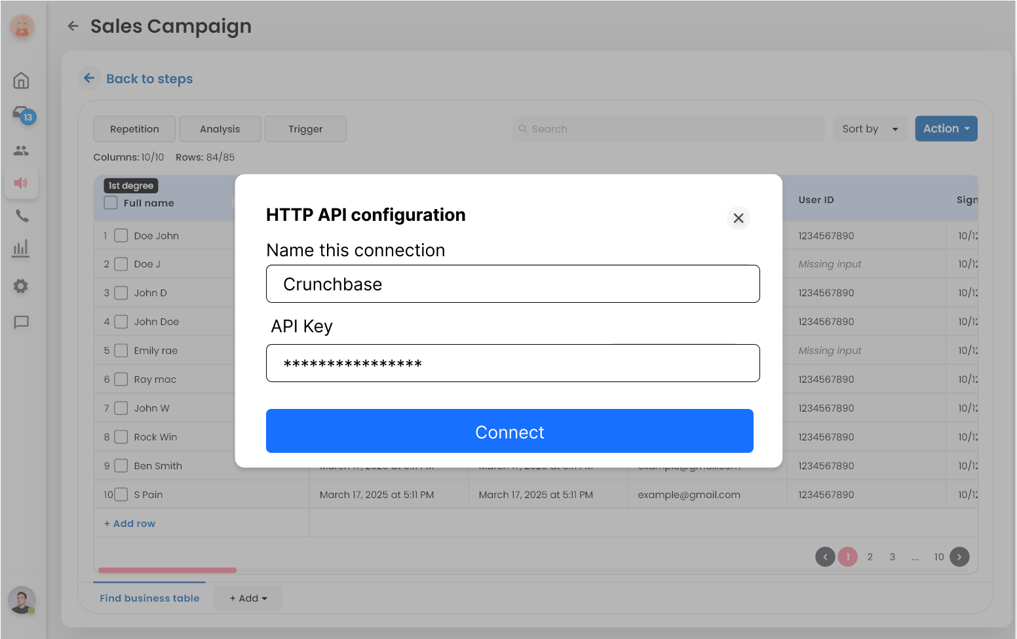The width and height of the screenshot is (1017, 639).
Task: Go to page 3 in pagination
Action: click(892, 557)
